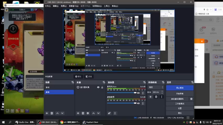Image resolution: width=223 pixels, height=125 pixels.
Task: Move the selected scene up
Action: pyautogui.click(x=57, y=113)
